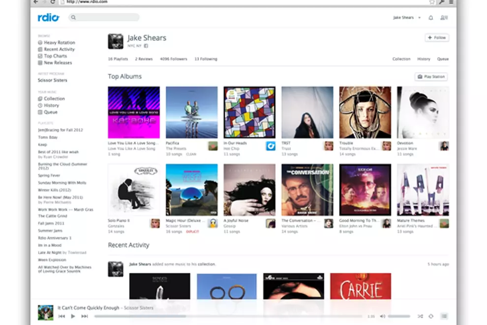The image size is (487, 325).
Task: Click the play button in the player bar
Action: coord(73,316)
